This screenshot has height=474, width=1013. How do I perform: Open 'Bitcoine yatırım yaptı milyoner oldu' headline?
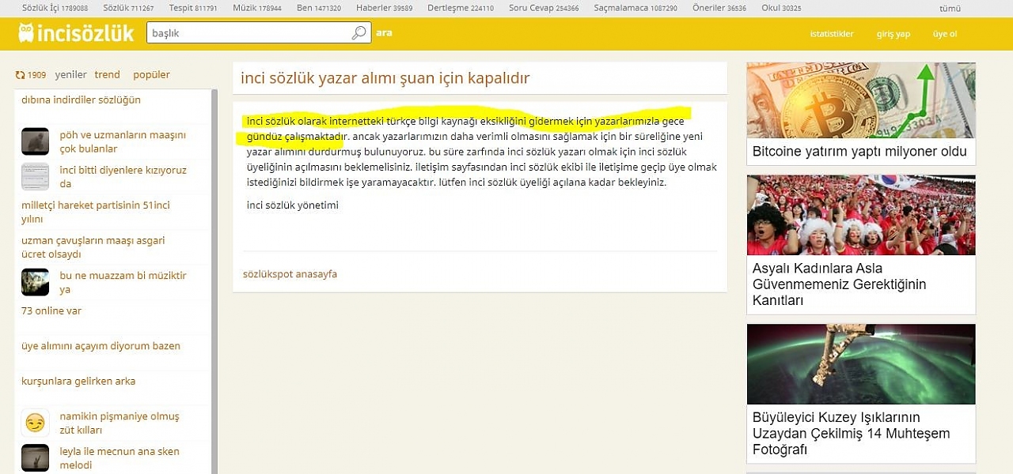(859, 152)
